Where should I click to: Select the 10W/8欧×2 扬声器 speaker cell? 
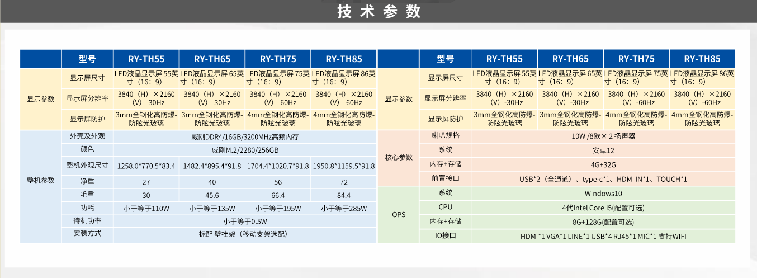pyautogui.click(x=603, y=136)
